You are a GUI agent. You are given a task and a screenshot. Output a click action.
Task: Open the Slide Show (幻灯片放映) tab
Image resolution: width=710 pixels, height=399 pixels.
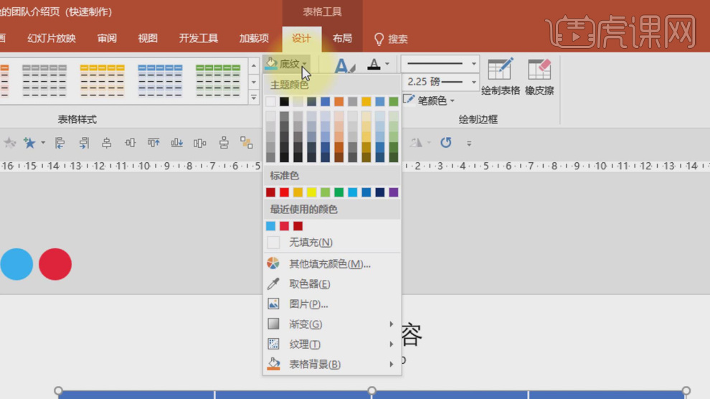tap(52, 39)
